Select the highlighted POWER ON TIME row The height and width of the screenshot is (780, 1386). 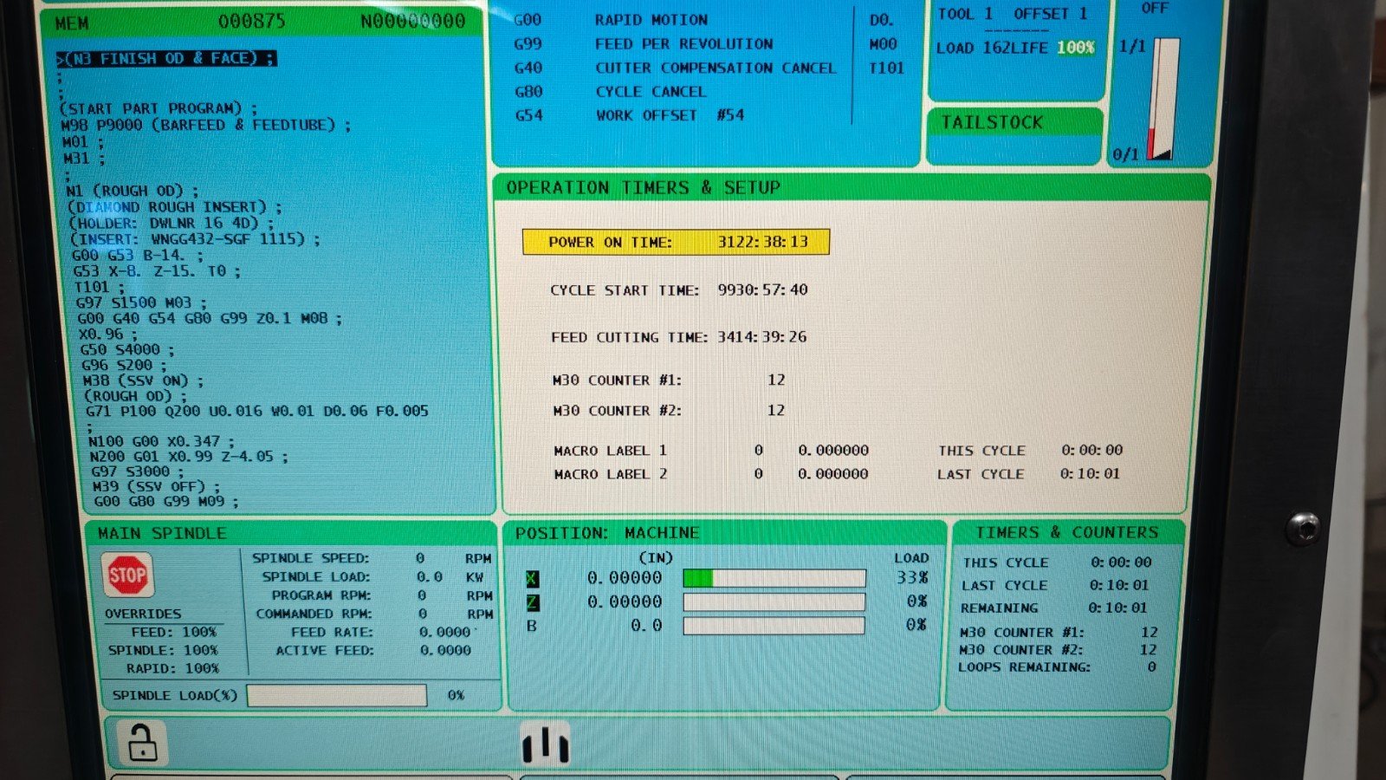click(x=676, y=242)
